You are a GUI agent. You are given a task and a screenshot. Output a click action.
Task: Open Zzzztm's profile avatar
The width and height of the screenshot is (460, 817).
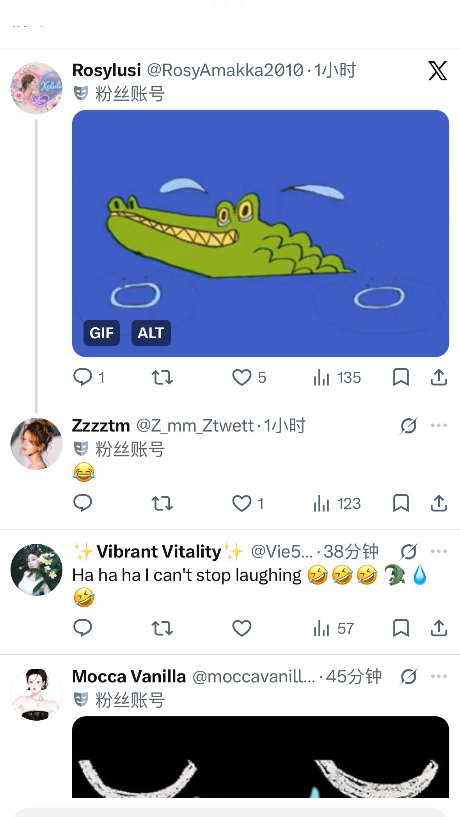click(36, 444)
